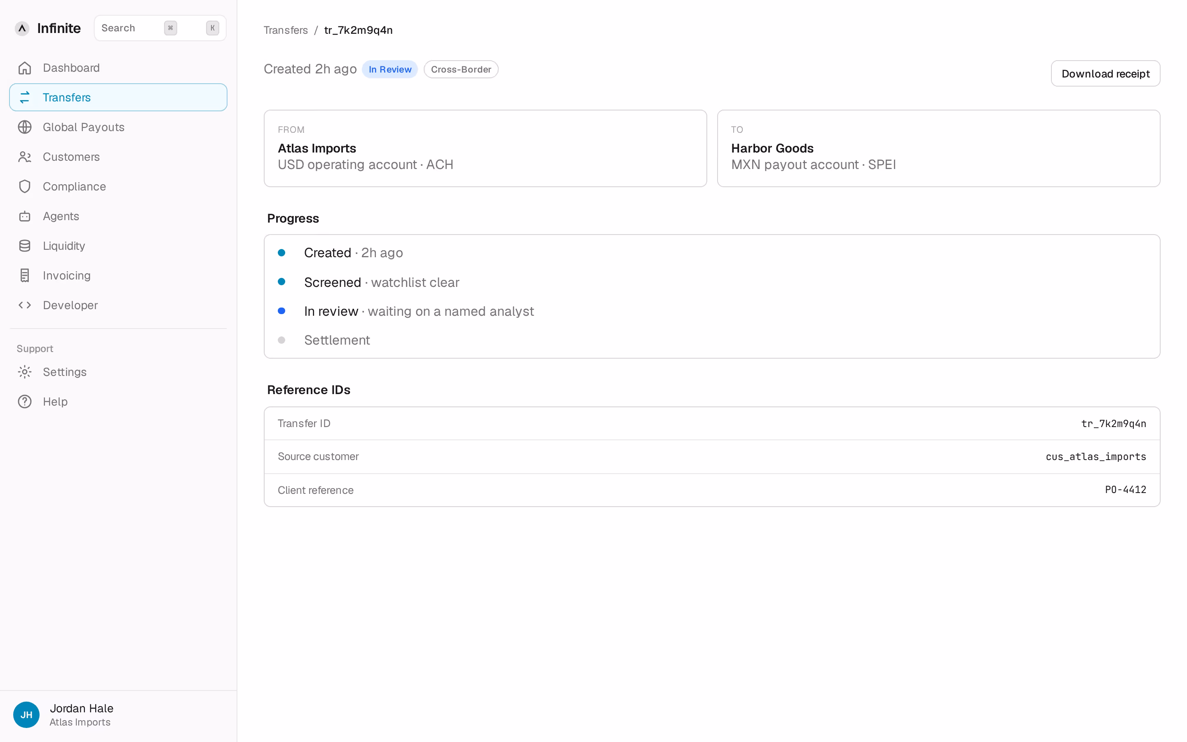This screenshot has height=742, width=1187.
Task: Click the Global Payouts globe icon
Action: point(25,127)
